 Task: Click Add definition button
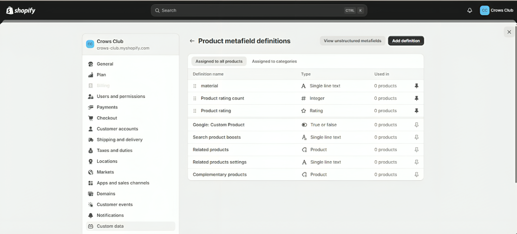406,41
